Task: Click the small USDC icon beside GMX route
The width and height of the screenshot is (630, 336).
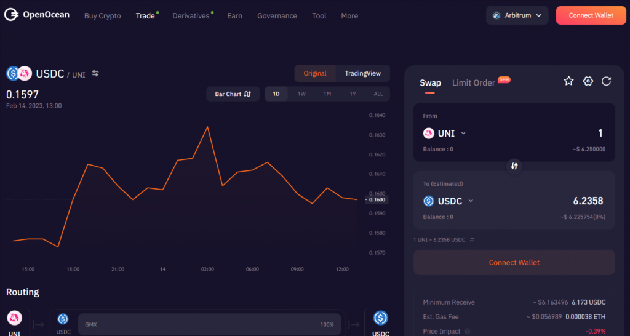Action: click(x=63, y=319)
